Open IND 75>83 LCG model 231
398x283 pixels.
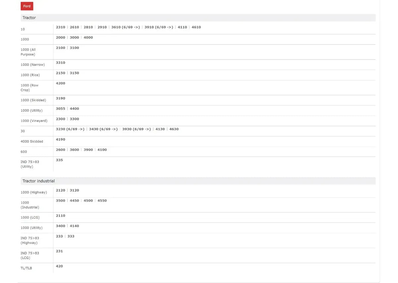(x=59, y=251)
